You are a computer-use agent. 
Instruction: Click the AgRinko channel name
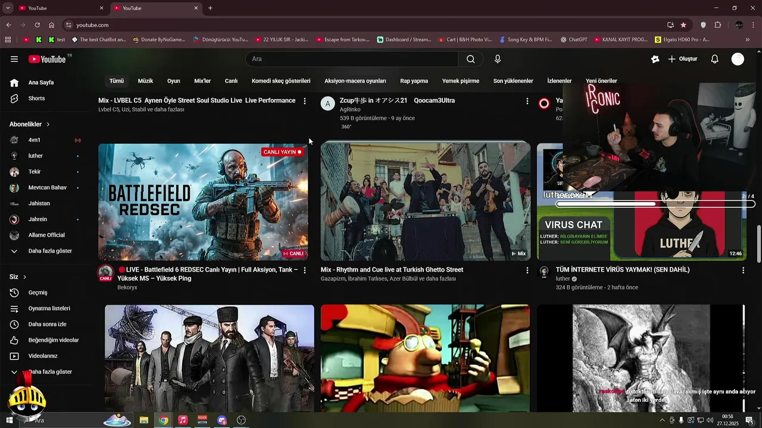pyautogui.click(x=350, y=109)
